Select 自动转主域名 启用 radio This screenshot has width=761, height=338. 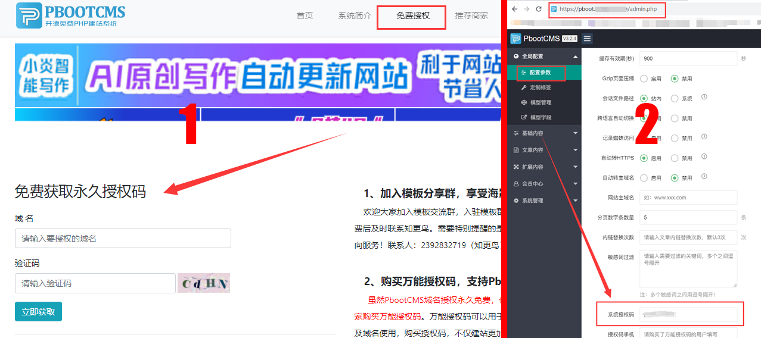click(644, 178)
